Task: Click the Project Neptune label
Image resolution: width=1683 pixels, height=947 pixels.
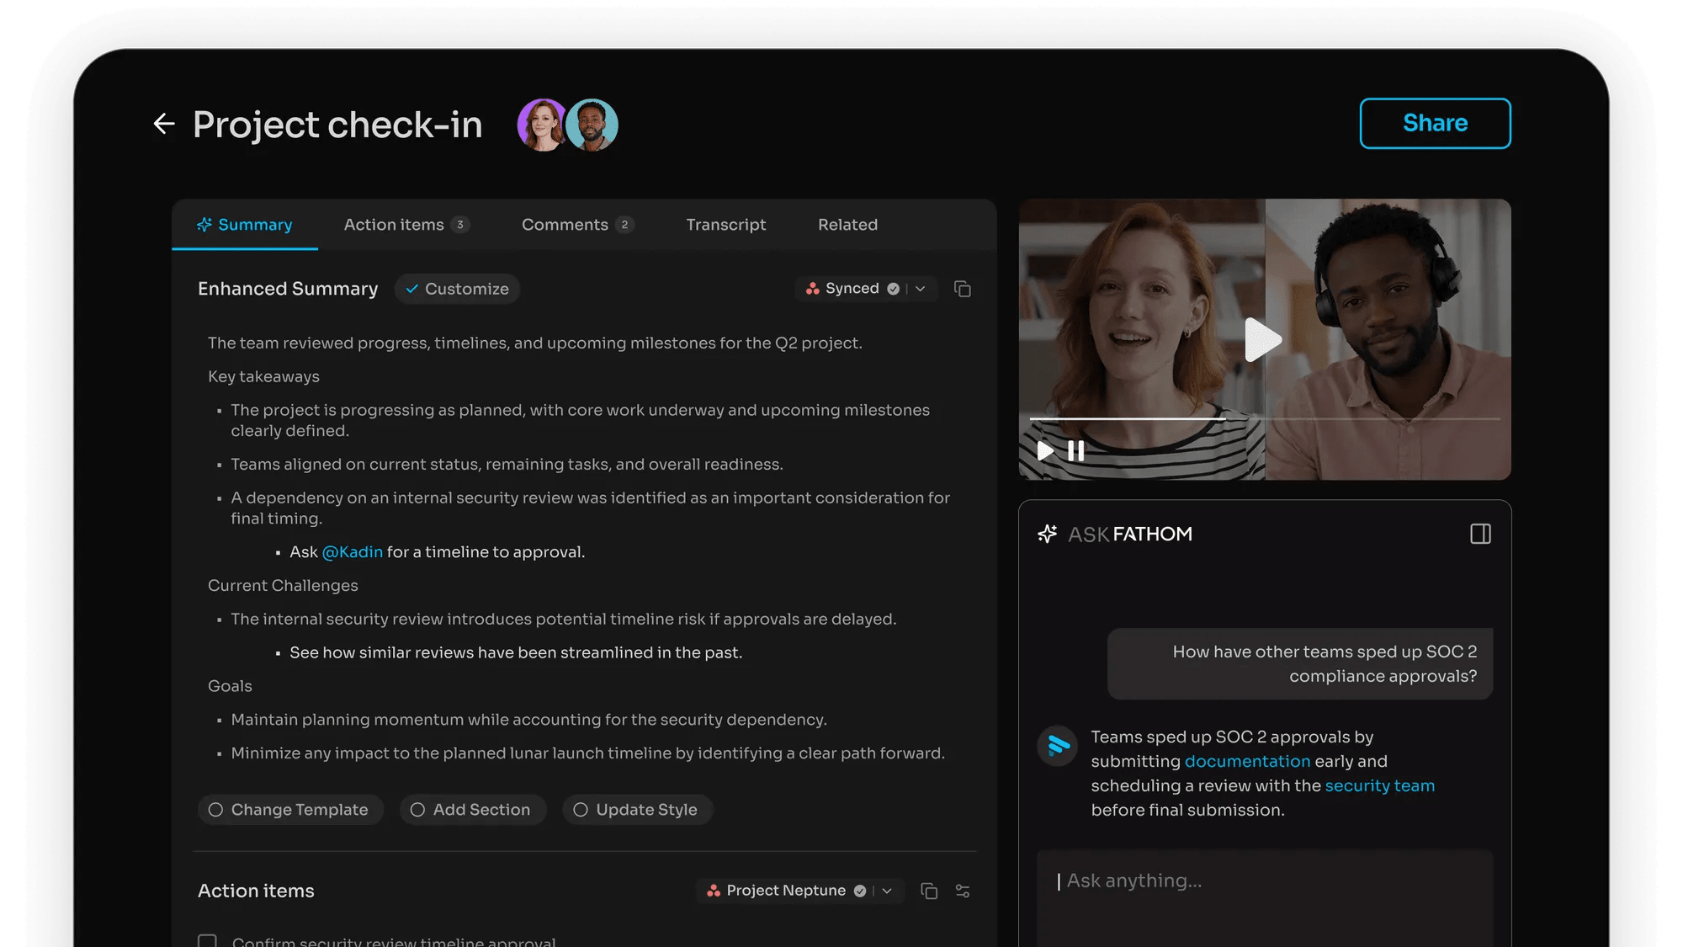Action: [786, 891]
